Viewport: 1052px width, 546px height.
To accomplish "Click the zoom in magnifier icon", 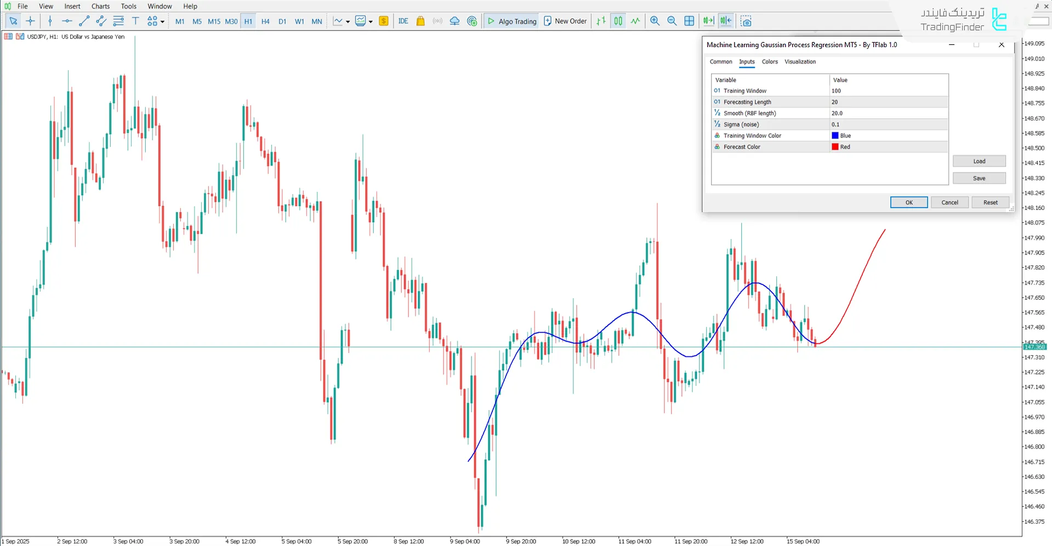I will [x=655, y=21].
